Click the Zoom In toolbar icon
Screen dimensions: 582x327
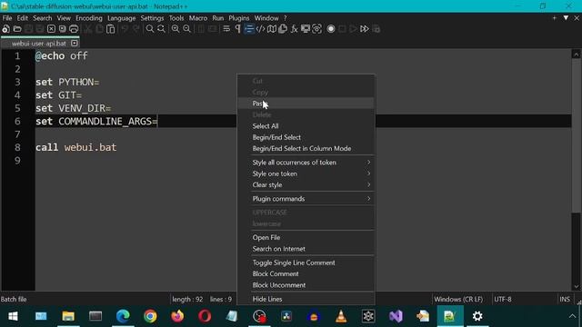pos(176,29)
